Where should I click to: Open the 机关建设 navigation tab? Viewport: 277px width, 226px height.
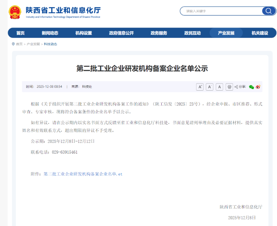coord(260,33)
